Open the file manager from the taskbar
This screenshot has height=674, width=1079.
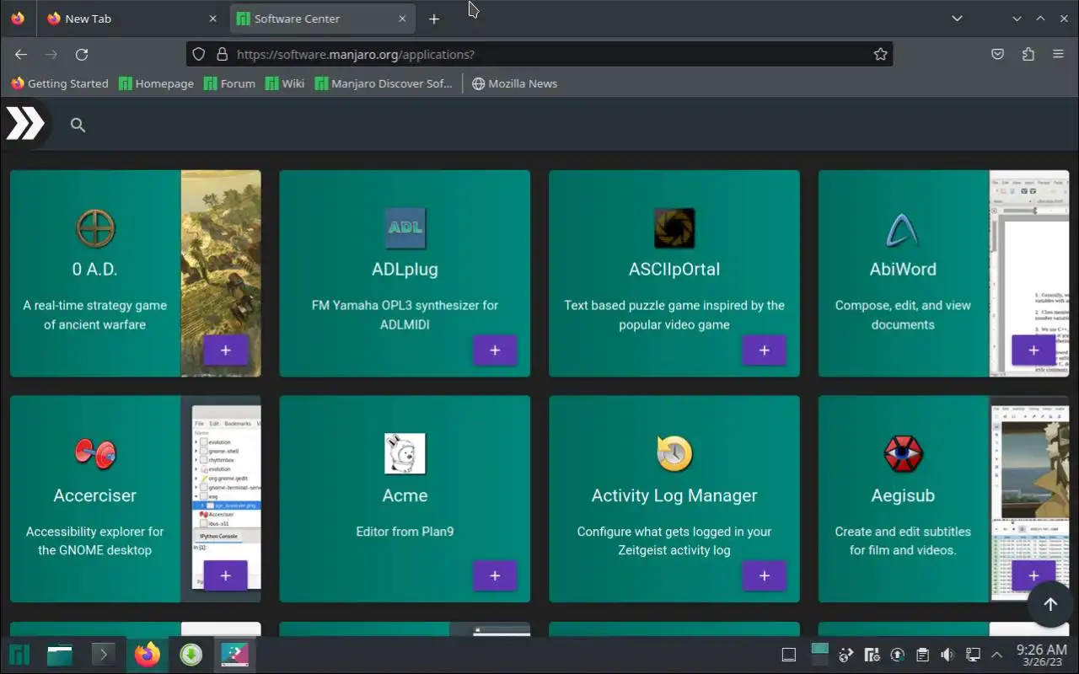click(x=60, y=655)
